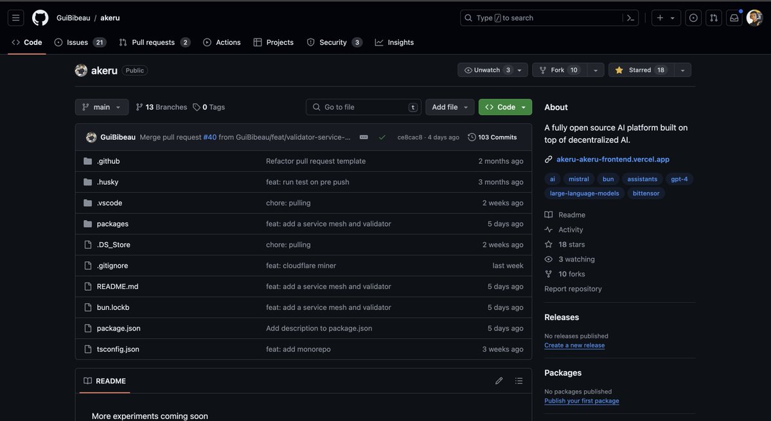Select the Code tab
This screenshot has width=771, height=421.
tap(27, 42)
